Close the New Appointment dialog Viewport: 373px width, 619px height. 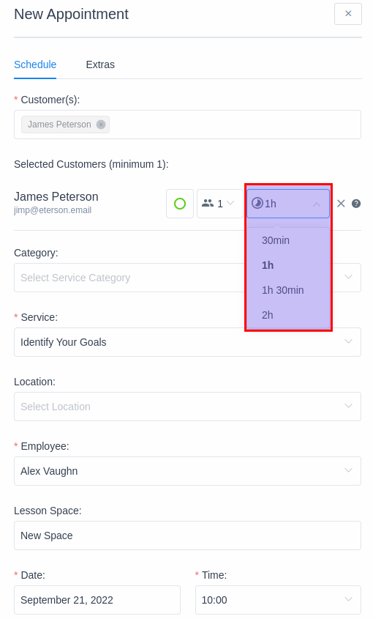pos(347,14)
